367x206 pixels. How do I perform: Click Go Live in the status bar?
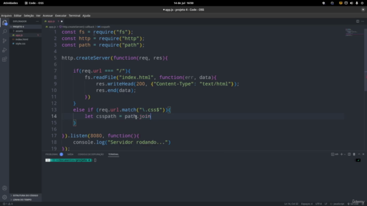coord(353,204)
